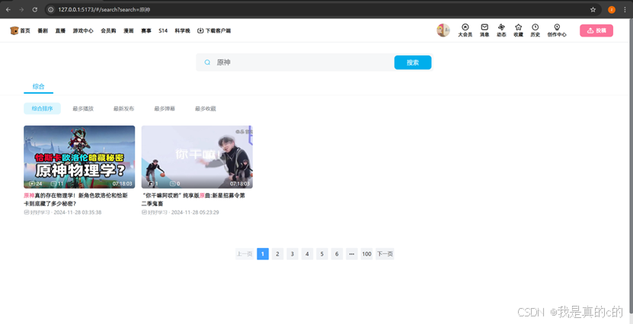Image resolution: width=633 pixels, height=324 pixels.
Task: Go to results page 6
Action: 337,254
